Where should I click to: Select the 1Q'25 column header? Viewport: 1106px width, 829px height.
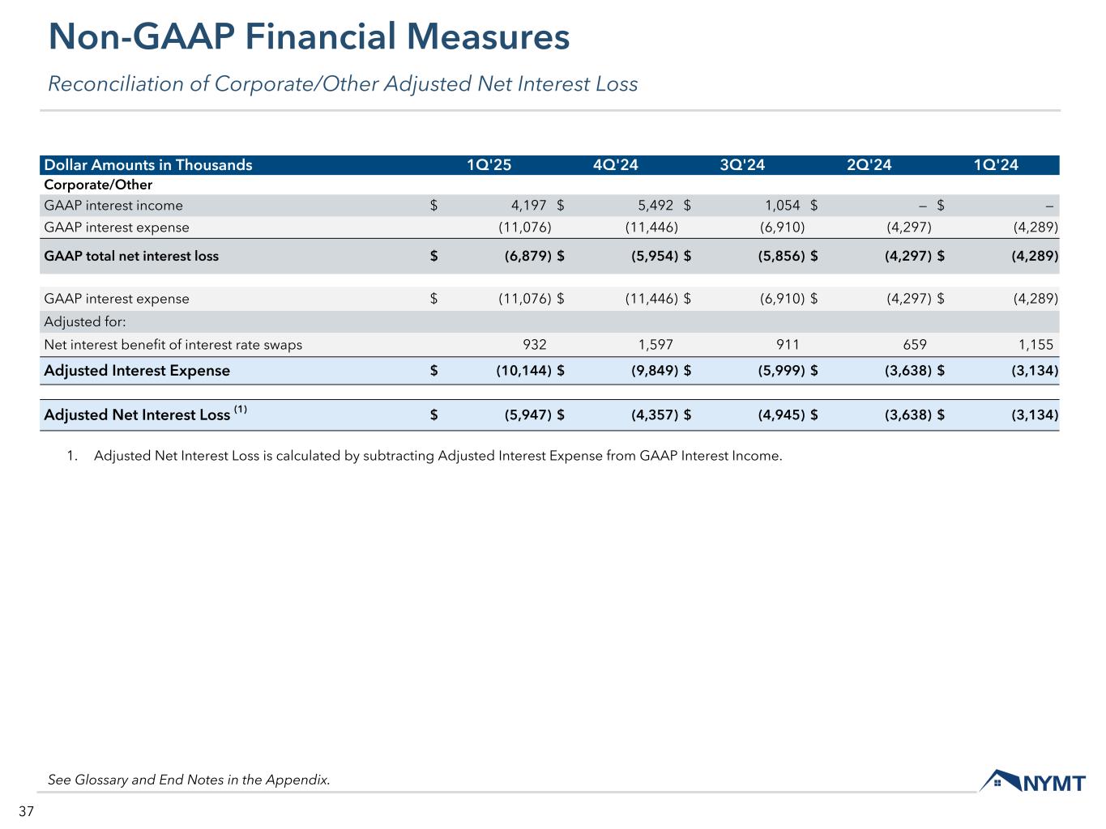(x=489, y=165)
